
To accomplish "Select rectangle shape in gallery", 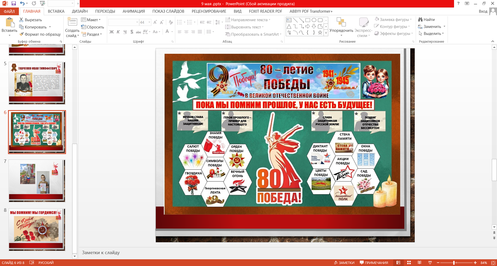I will pos(308,20).
